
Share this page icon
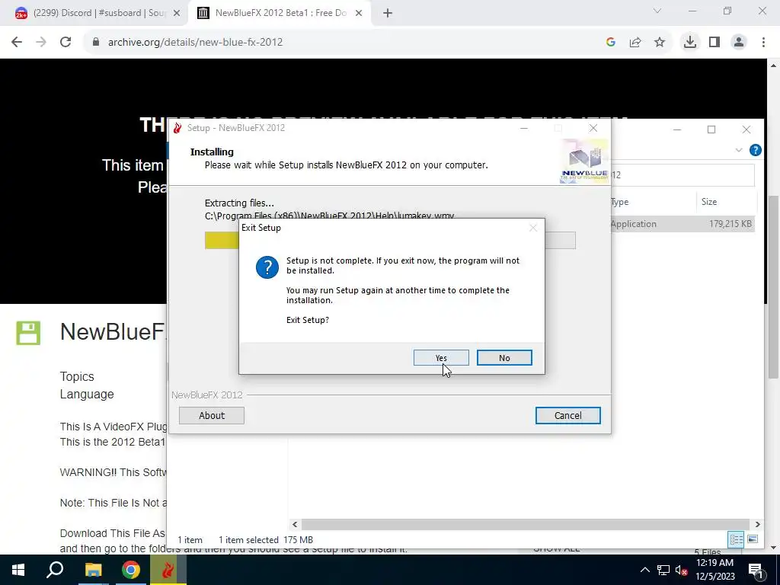tap(635, 43)
